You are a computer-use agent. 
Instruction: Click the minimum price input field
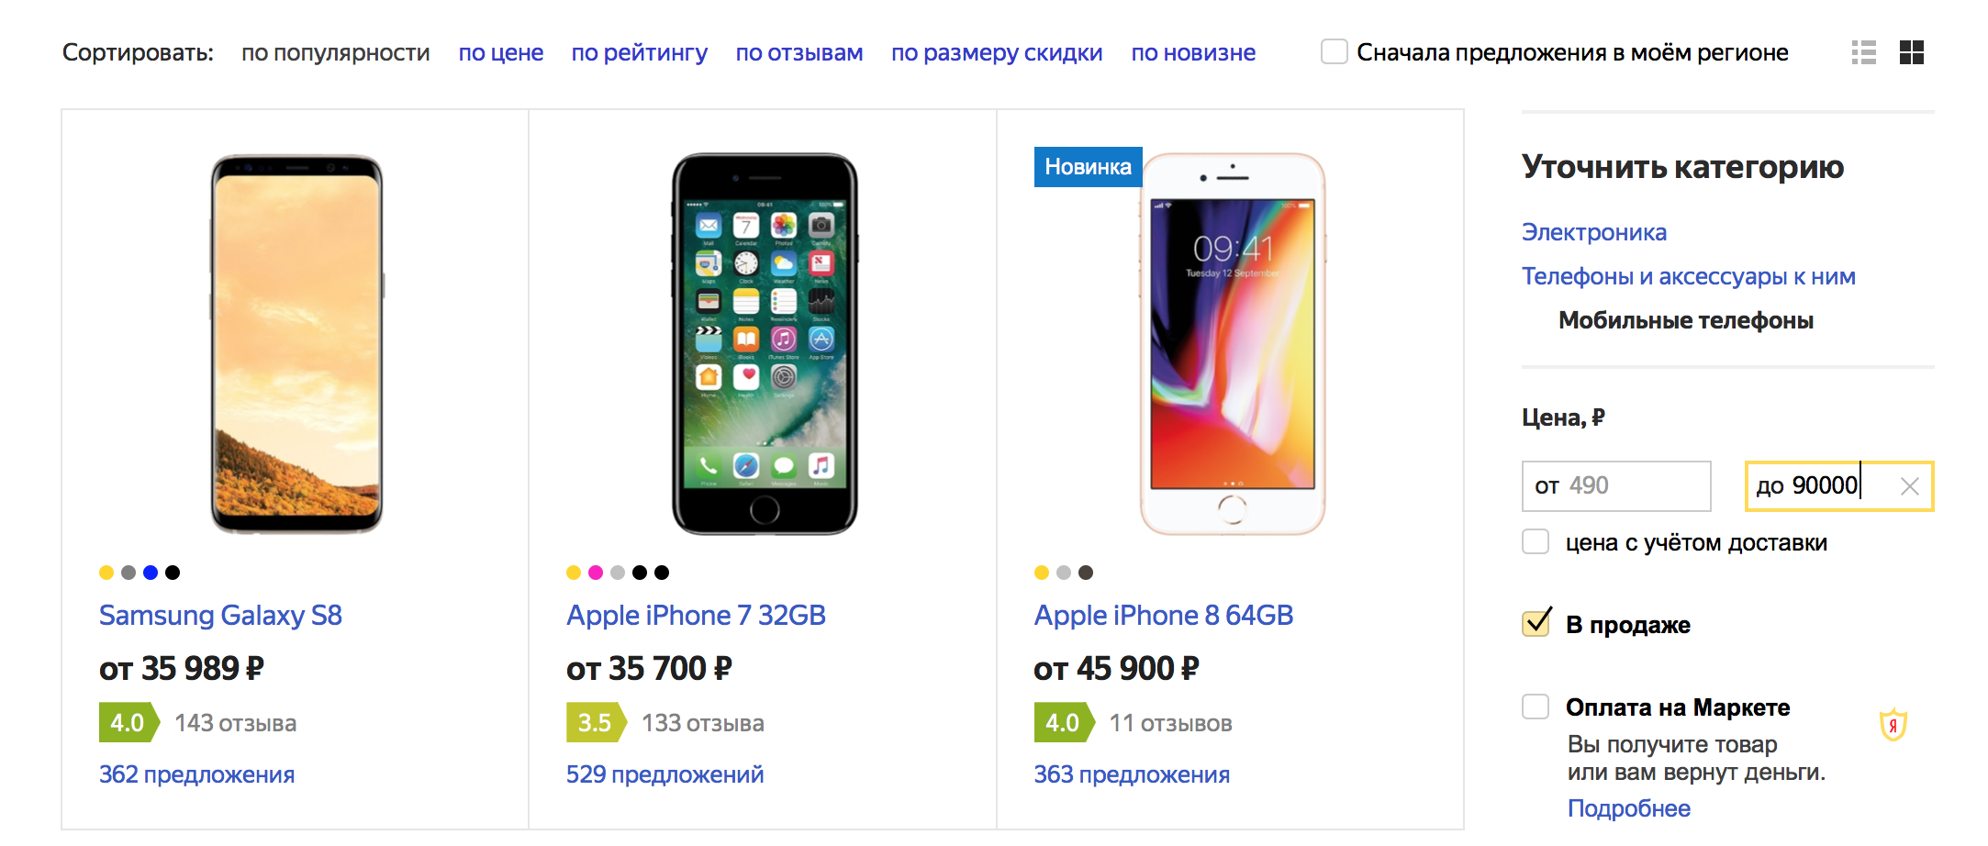click(1615, 486)
